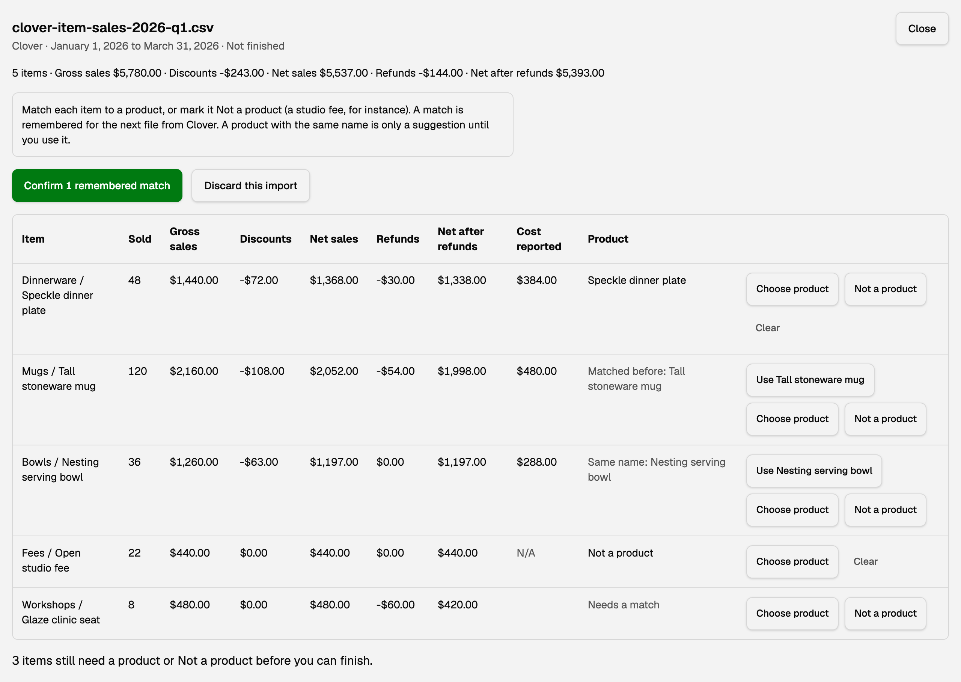Image resolution: width=961 pixels, height=682 pixels.
Task: Click the Gross sales column header
Action: pyautogui.click(x=185, y=239)
